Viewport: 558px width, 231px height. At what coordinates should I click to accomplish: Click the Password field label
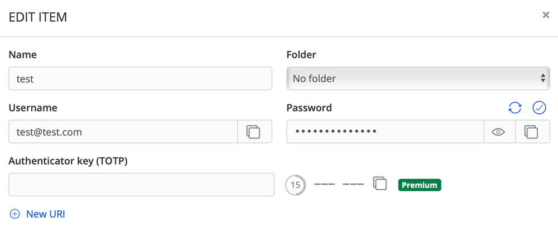point(309,108)
